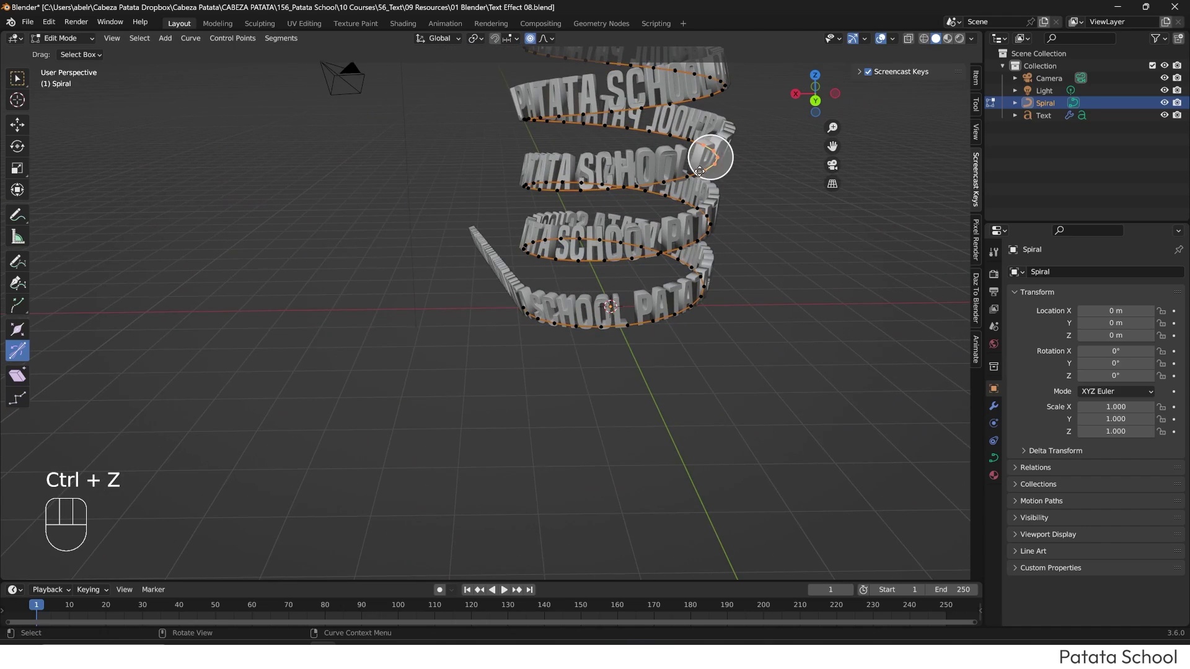This screenshot has width=1190, height=669.
Task: Open the Keying dropdown in timeline
Action: pos(92,590)
